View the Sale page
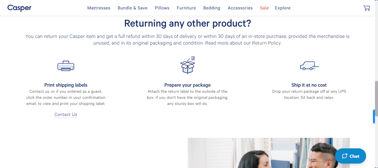Screen dimensions: 378x168 click(x=264, y=8)
